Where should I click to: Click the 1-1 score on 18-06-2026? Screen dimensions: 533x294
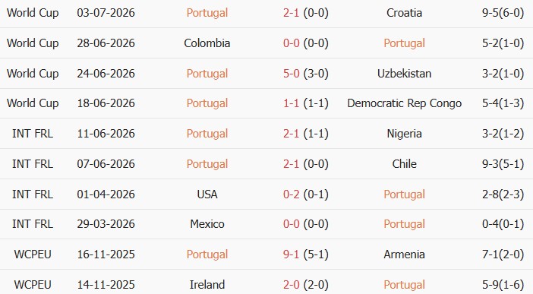pyautogui.click(x=291, y=103)
